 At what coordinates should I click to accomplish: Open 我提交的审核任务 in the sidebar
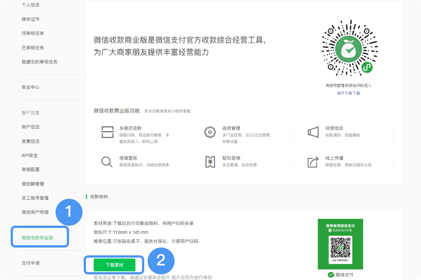tap(39, 62)
